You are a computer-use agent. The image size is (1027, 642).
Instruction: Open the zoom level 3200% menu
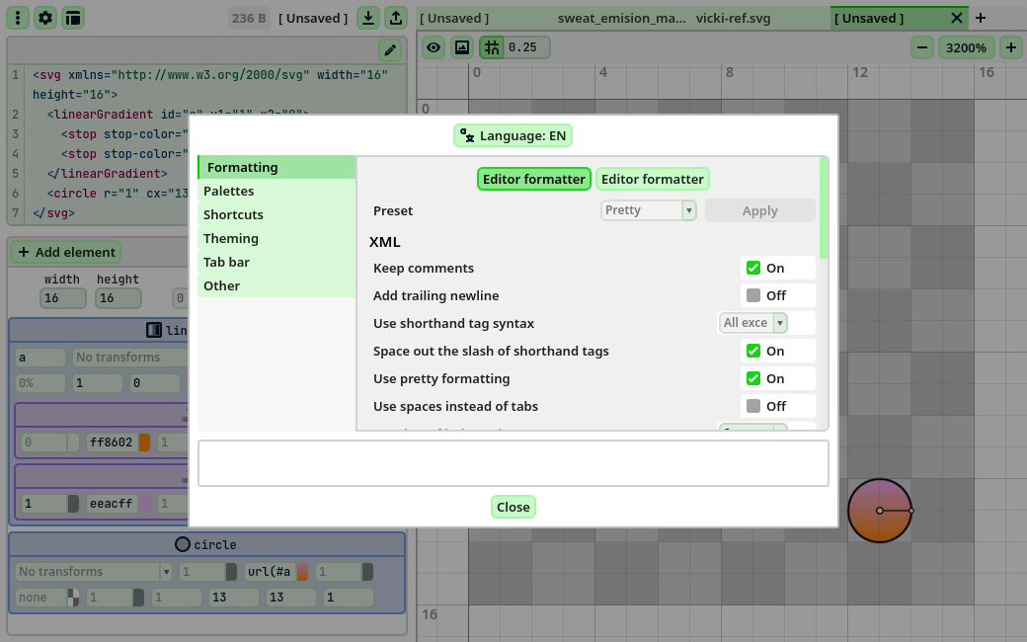coord(966,47)
